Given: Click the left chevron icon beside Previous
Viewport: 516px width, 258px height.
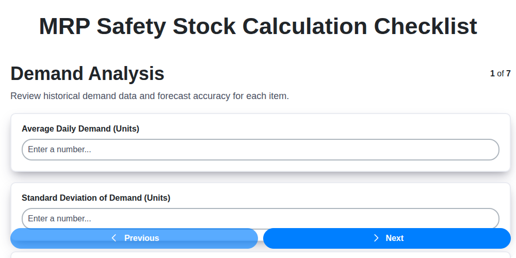Looking at the screenshot, I should pyautogui.click(x=114, y=238).
